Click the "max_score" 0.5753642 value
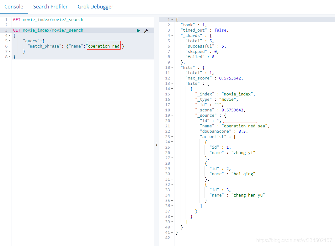Screen dimensions: 335x246 point(230,78)
